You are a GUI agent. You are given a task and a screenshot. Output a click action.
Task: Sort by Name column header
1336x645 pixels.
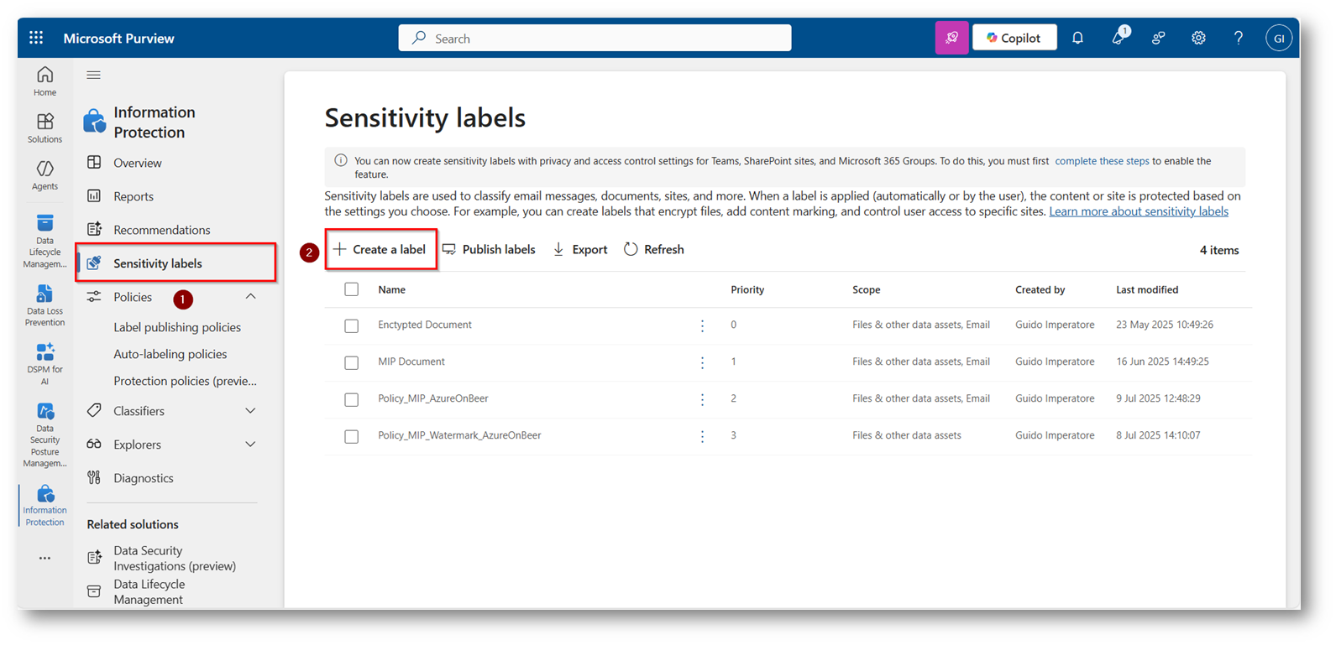(x=391, y=289)
